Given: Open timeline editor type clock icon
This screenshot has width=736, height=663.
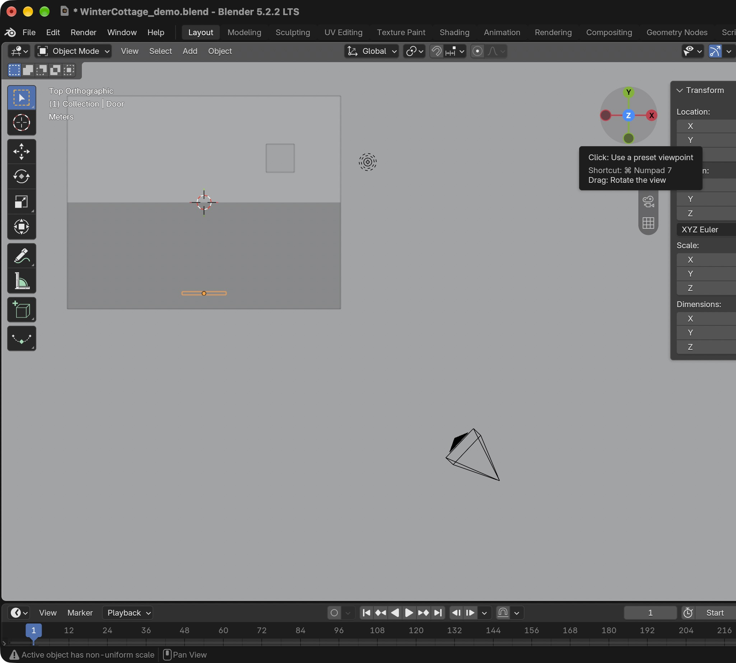Looking at the screenshot, I should coord(19,613).
